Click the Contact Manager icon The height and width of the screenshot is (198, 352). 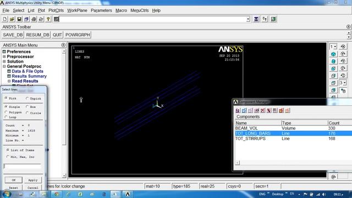273,19
